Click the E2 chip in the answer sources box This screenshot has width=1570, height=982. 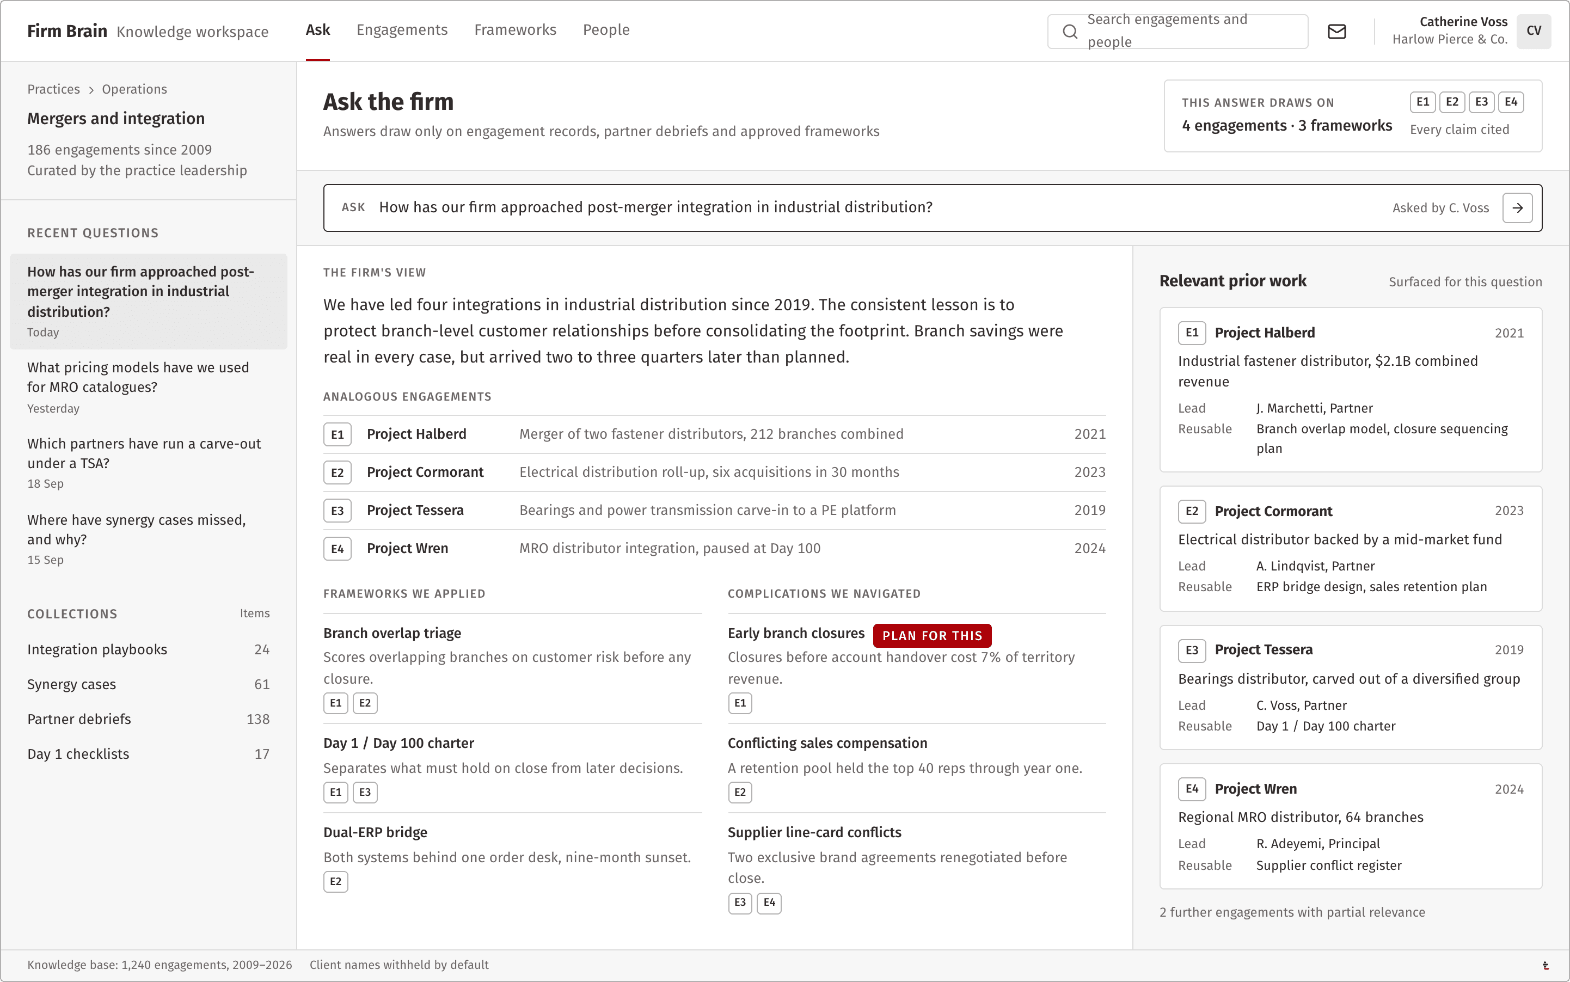pyautogui.click(x=1452, y=102)
